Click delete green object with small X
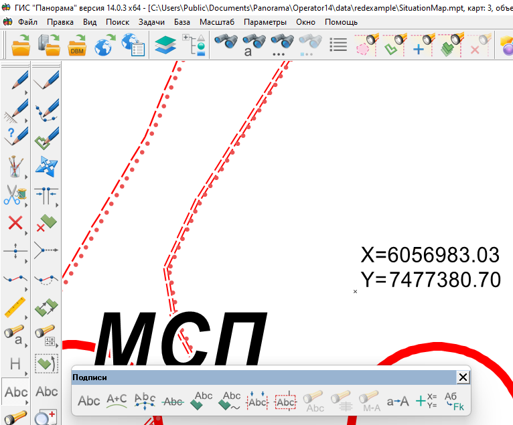Viewport: 513px width, 425px height. click(46, 224)
